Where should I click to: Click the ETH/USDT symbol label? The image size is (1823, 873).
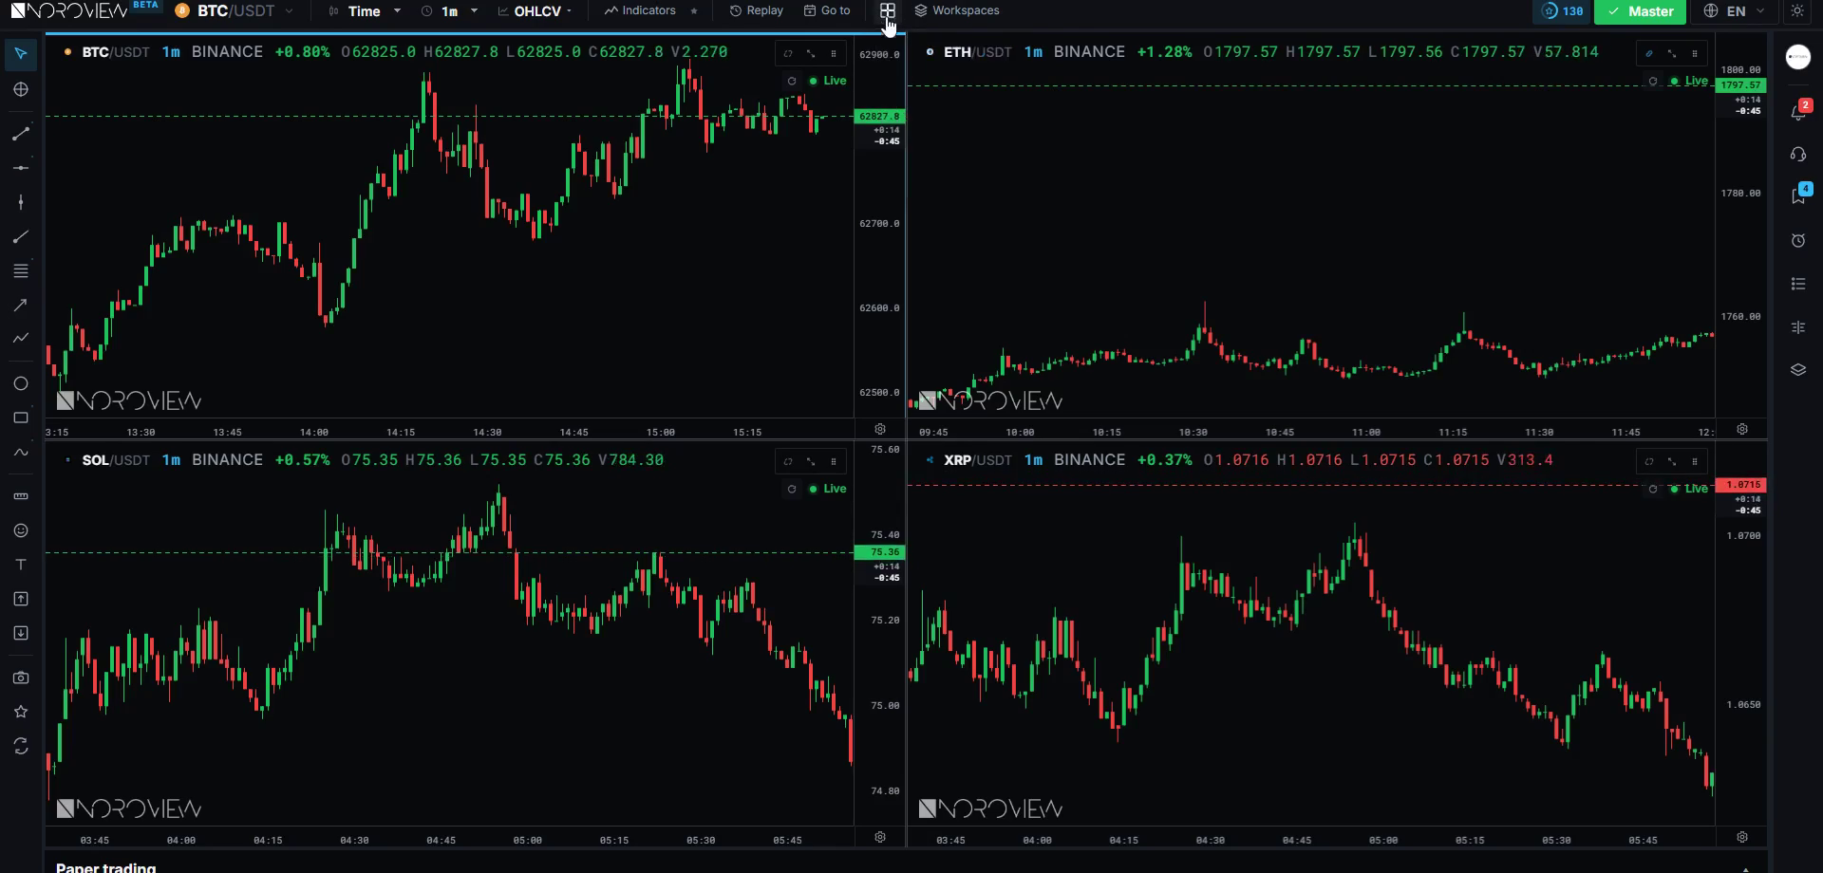click(x=978, y=52)
